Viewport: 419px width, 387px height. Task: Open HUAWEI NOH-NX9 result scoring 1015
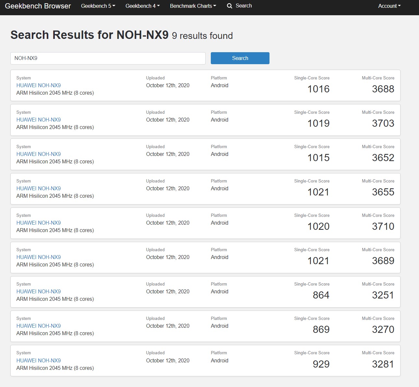pos(39,154)
